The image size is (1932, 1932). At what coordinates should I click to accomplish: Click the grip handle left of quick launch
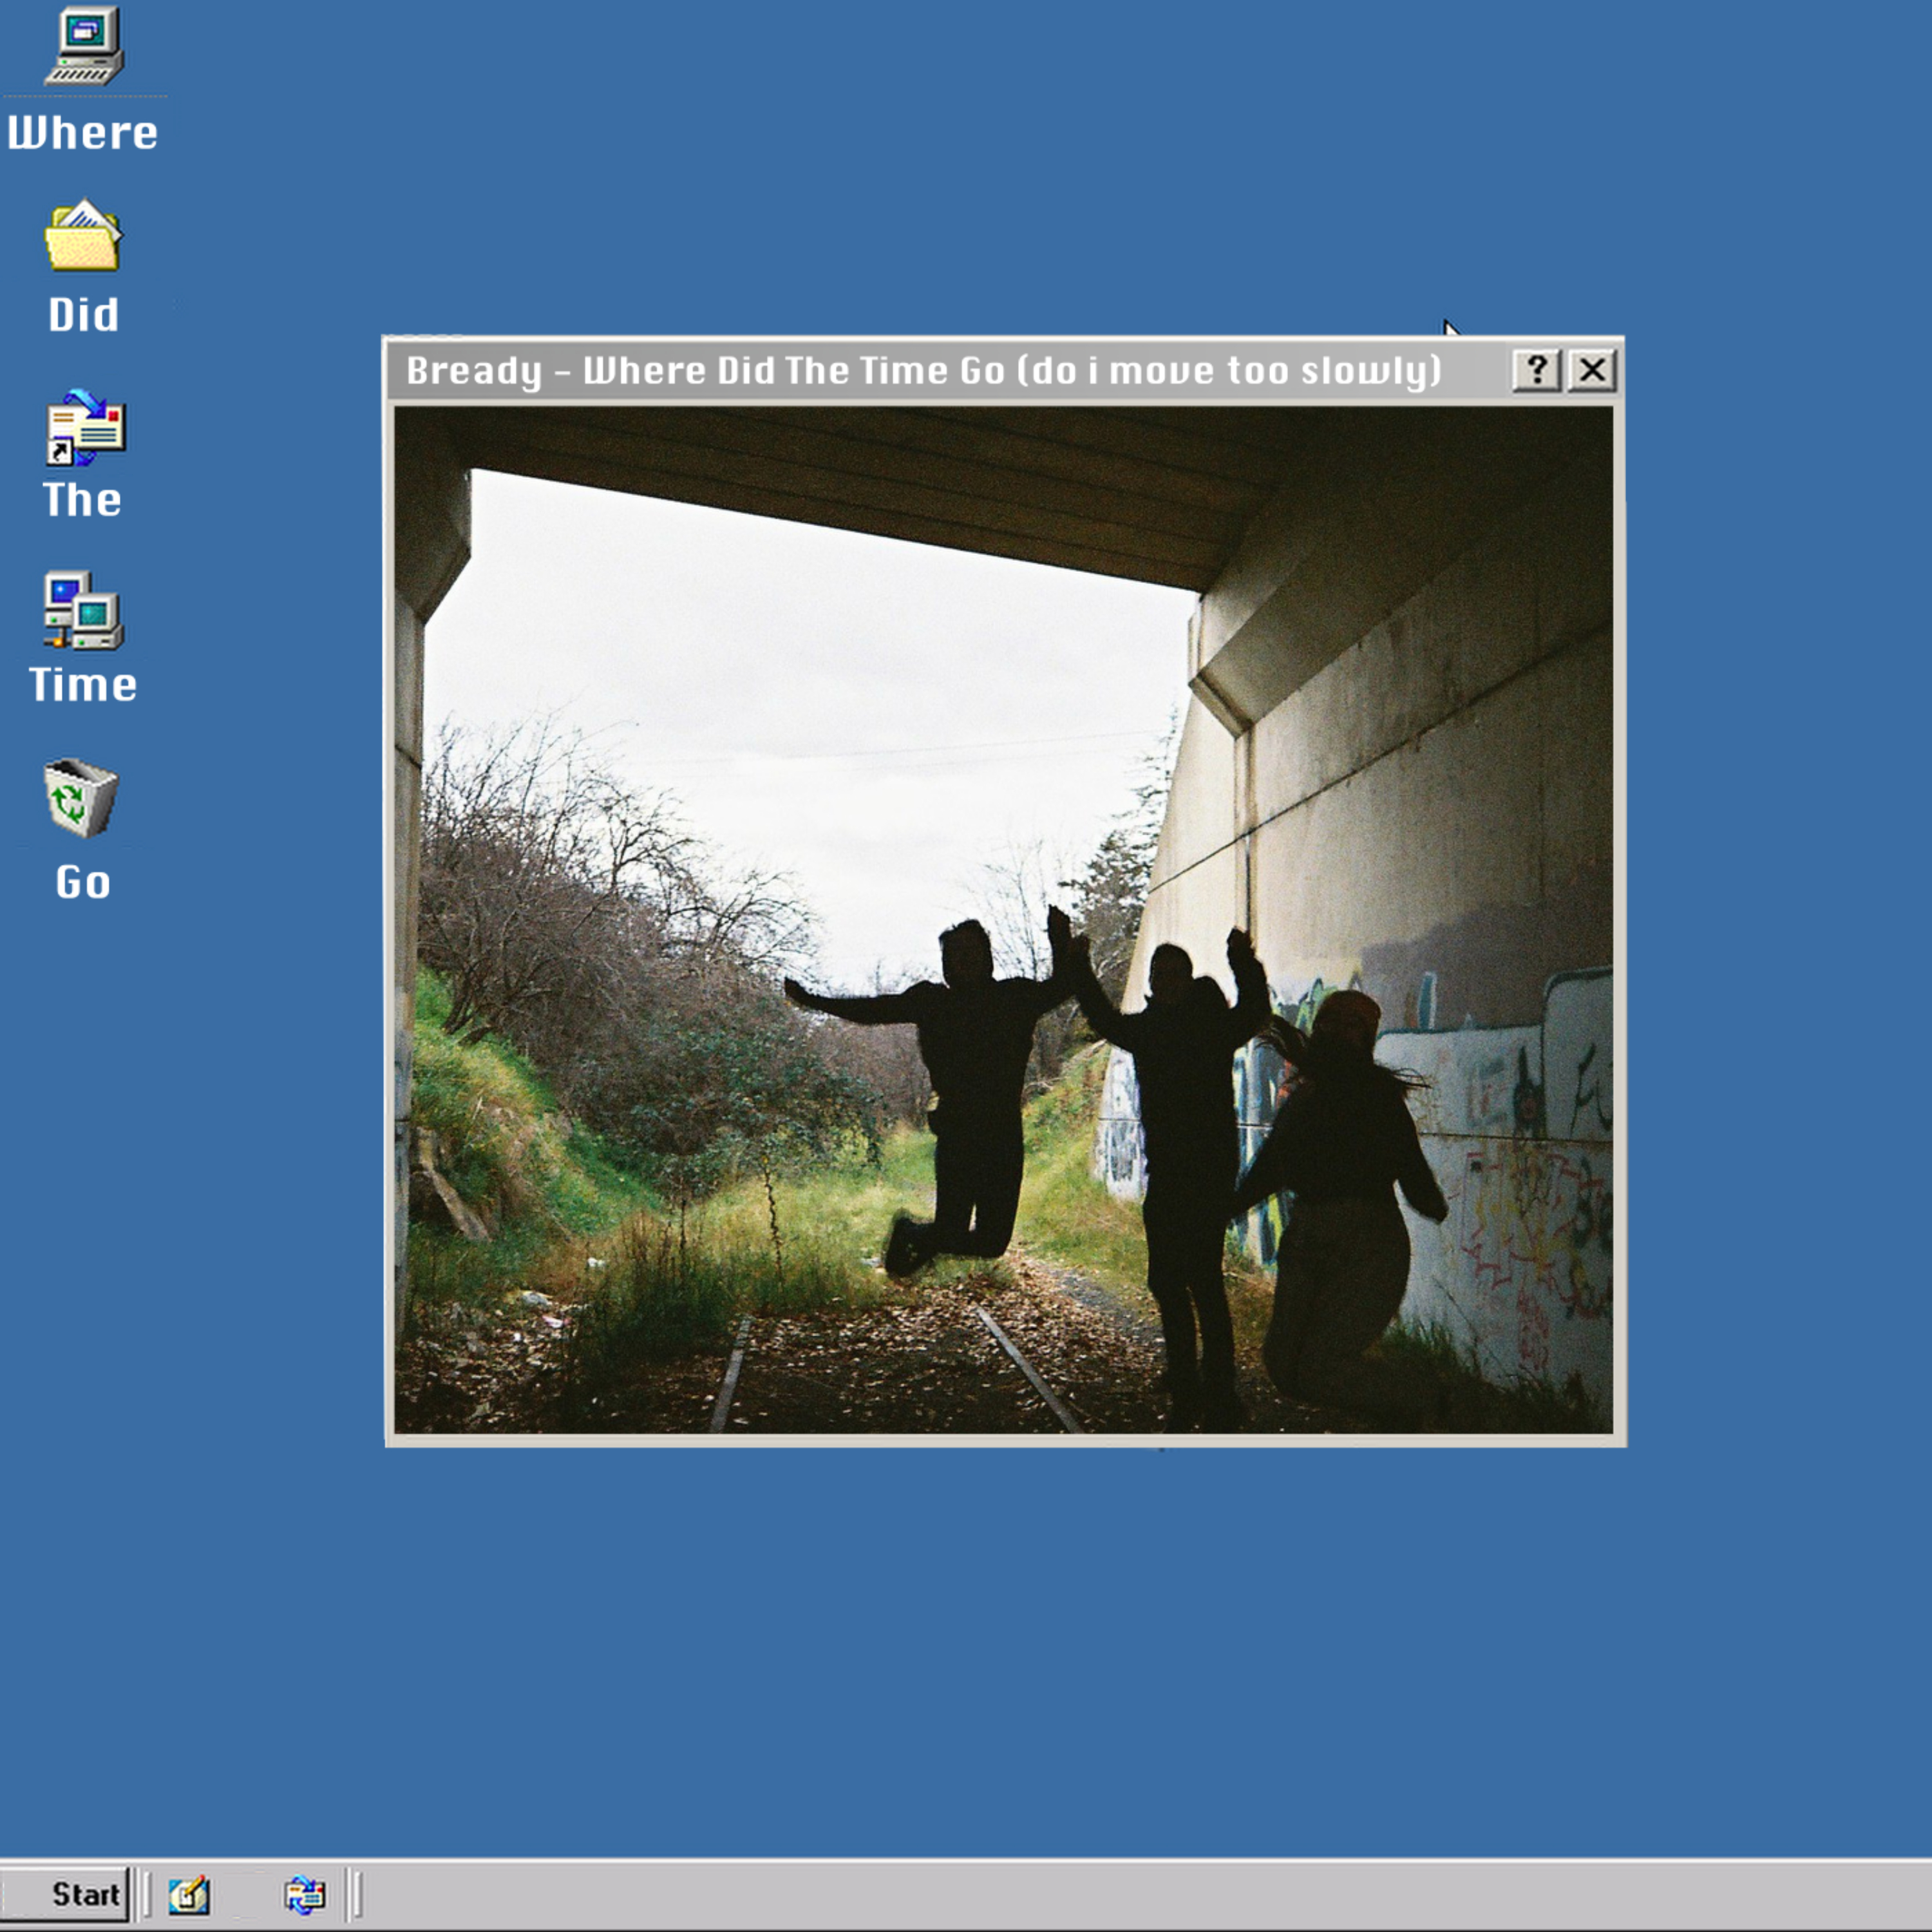pyautogui.click(x=147, y=1894)
